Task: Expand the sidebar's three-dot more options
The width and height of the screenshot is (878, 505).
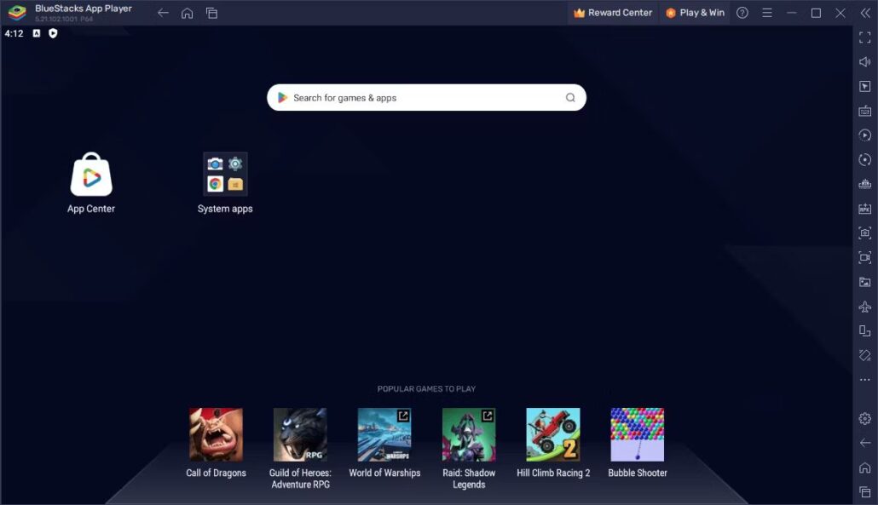Action: (864, 379)
